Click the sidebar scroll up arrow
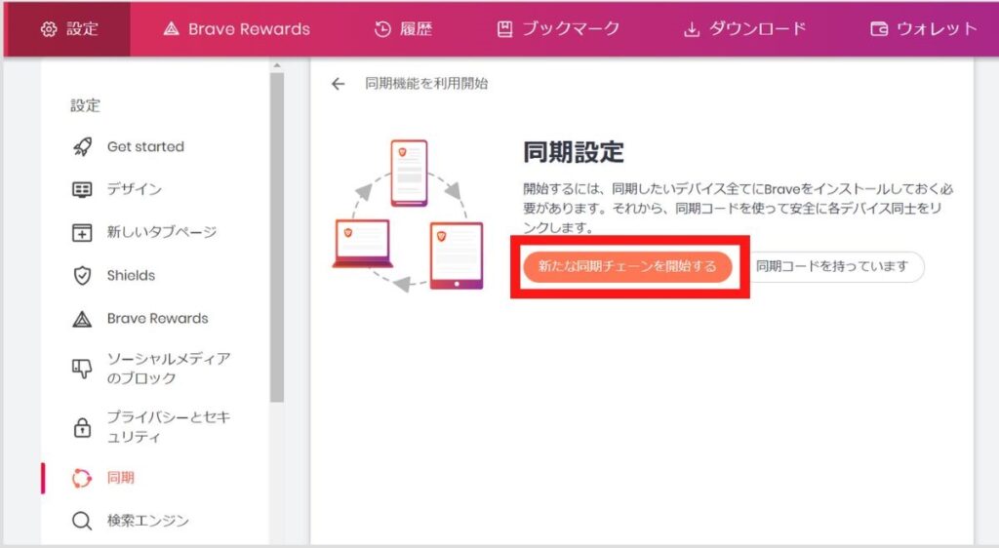Viewport: 999px width, 548px height. click(x=276, y=65)
